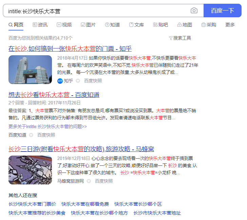Click the 知道 tab question-mark icon
Image resolution: width=247 pixels, height=220 pixels.
pyautogui.click(x=107, y=25)
